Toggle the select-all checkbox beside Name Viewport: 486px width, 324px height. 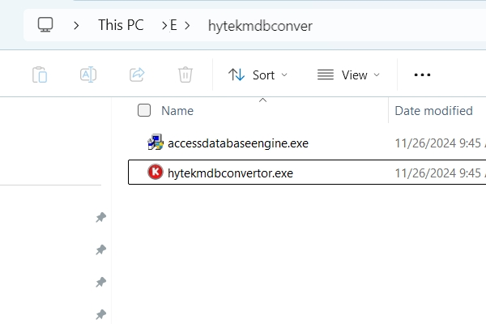(144, 111)
